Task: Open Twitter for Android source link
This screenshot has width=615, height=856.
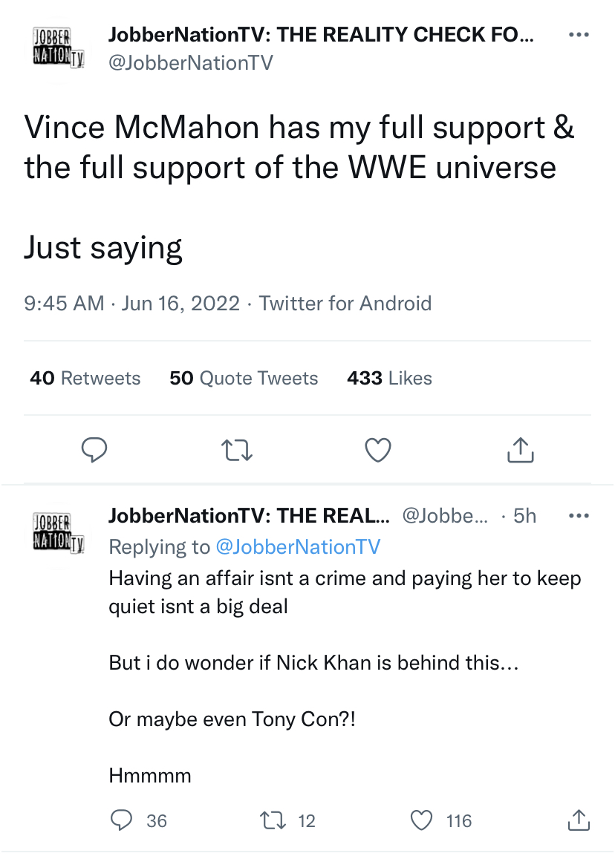Action: [x=345, y=303]
